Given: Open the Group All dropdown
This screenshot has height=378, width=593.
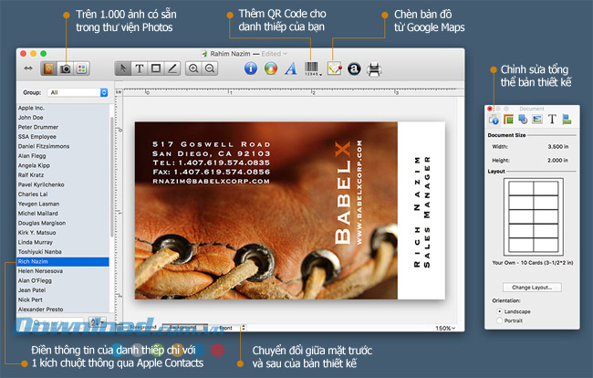Looking at the screenshot, I should [x=78, y=92].
